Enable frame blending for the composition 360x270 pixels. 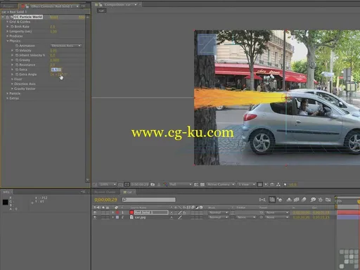pos(297,200)
